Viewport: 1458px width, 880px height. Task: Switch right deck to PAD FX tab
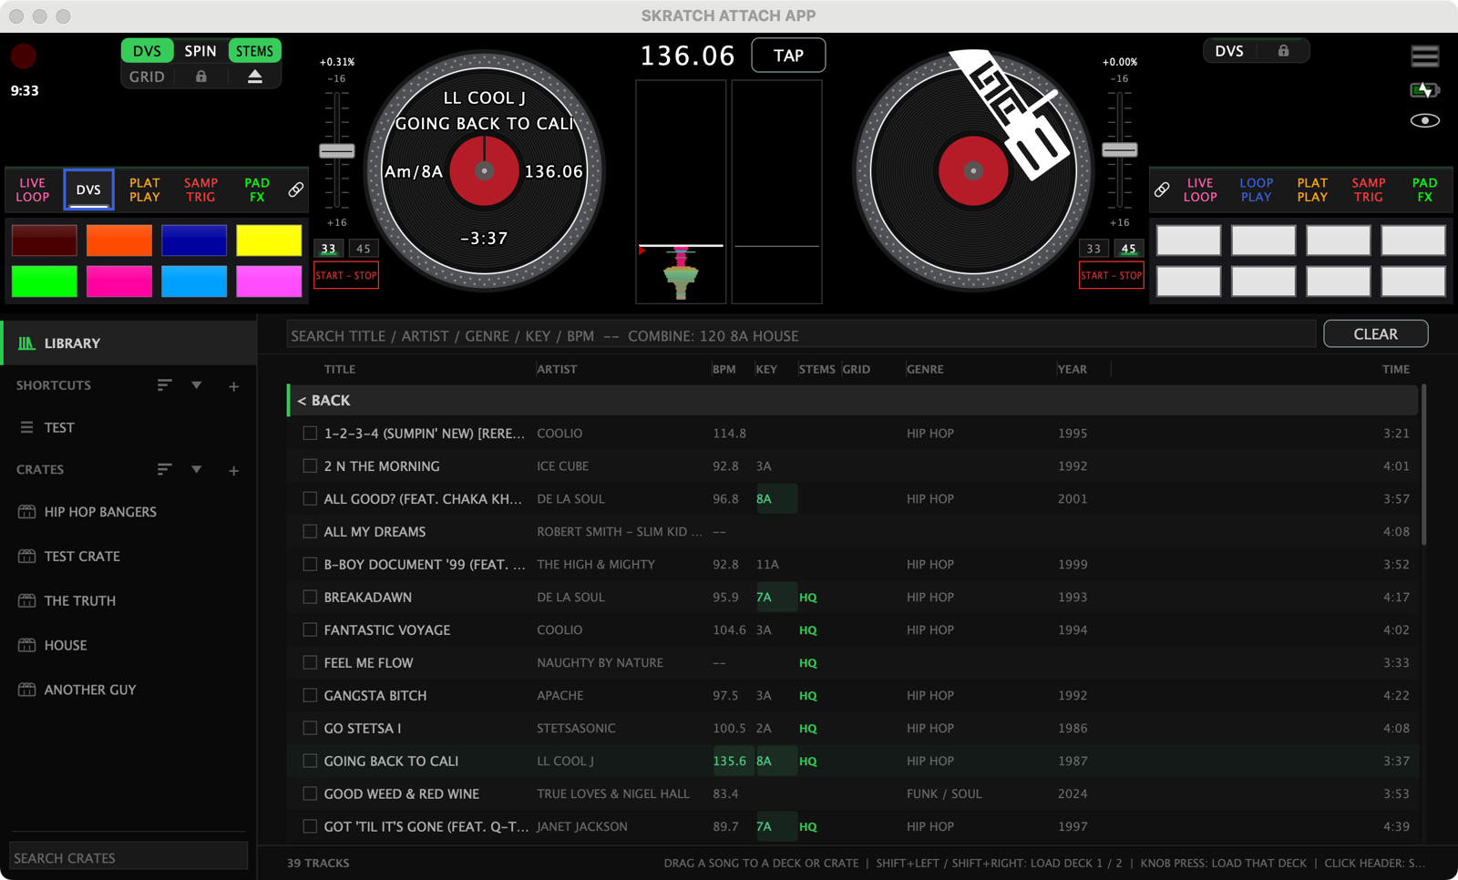tap(1424, 189)
